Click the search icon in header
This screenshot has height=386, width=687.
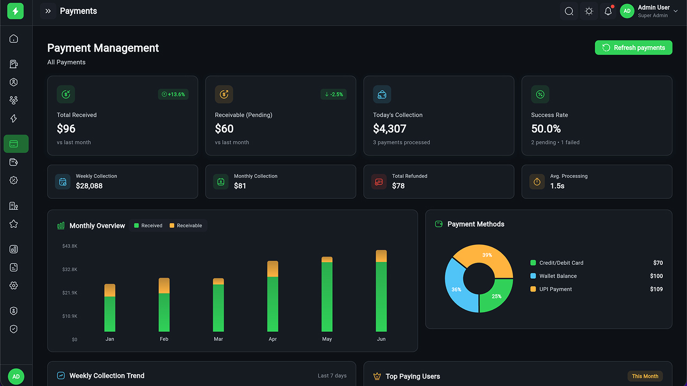[x=569, y=11]
